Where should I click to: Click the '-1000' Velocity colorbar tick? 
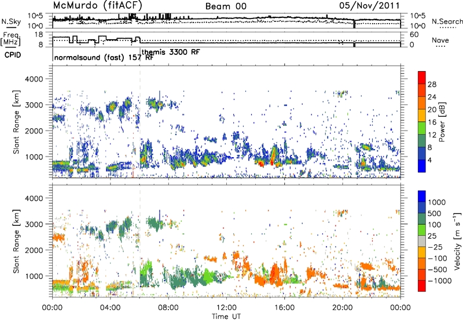(x=440, y=281)
